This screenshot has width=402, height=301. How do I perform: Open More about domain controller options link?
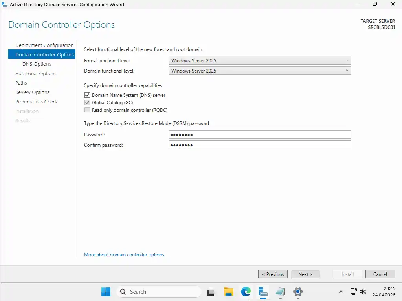click(x=124, y=255)
